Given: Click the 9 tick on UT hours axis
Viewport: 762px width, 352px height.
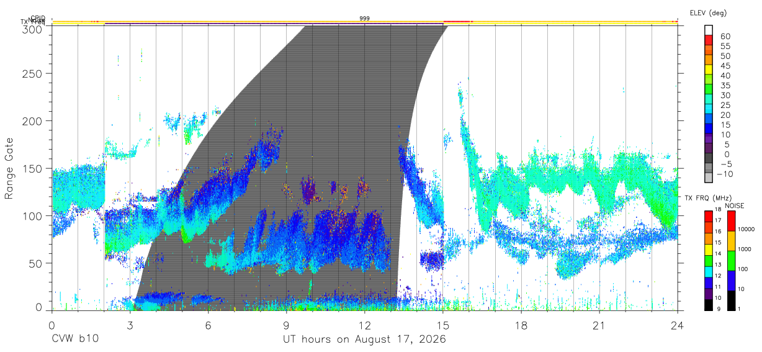Looking at the screenshot, I should coord(286,326).
